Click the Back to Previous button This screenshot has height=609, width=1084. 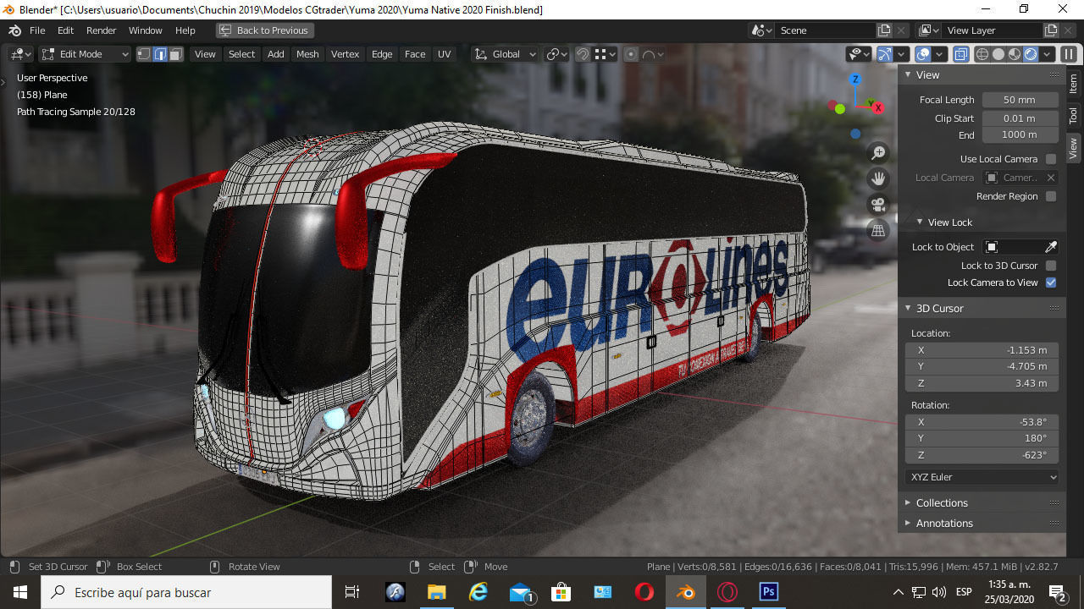[266, 30]
